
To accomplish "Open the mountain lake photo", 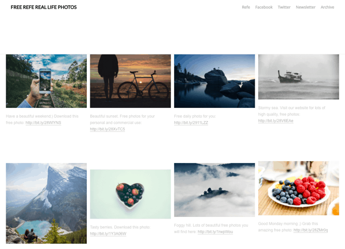I will (46, 203).
